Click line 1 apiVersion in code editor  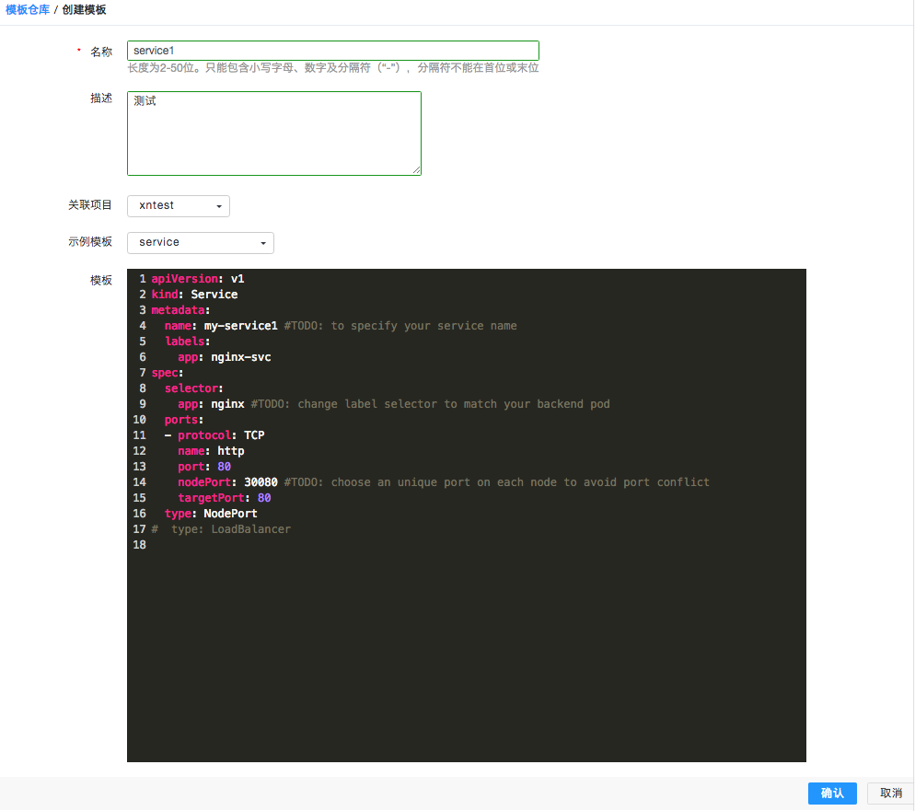click(198, 279)
